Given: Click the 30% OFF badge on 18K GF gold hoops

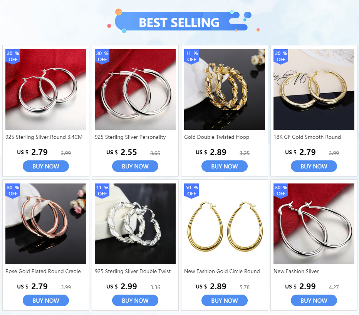Looking at the screenshot, I should 281,57.
